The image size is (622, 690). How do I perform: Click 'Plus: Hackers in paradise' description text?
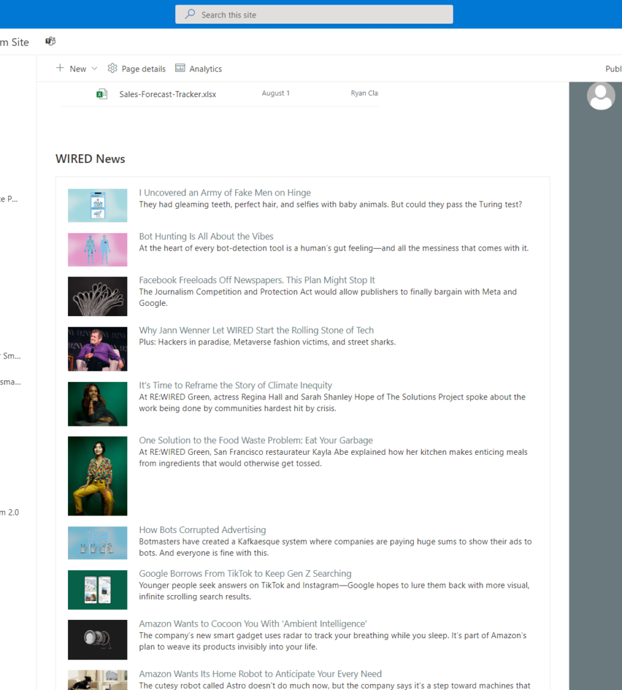click(x=268, y=342)
